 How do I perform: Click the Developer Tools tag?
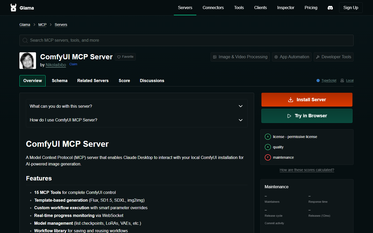(x=334, y=57)
